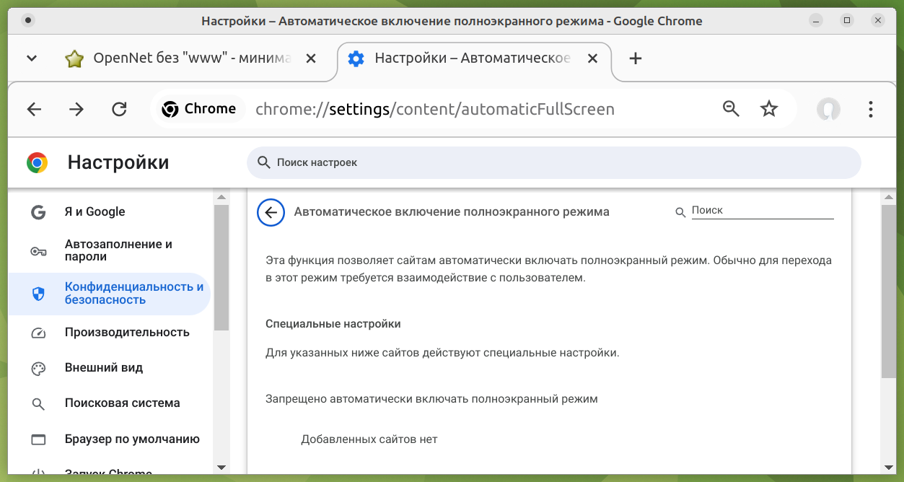Click the Настройки header title
The width and height of the screenshot is (904, 482).
click(x=118, y=162)
